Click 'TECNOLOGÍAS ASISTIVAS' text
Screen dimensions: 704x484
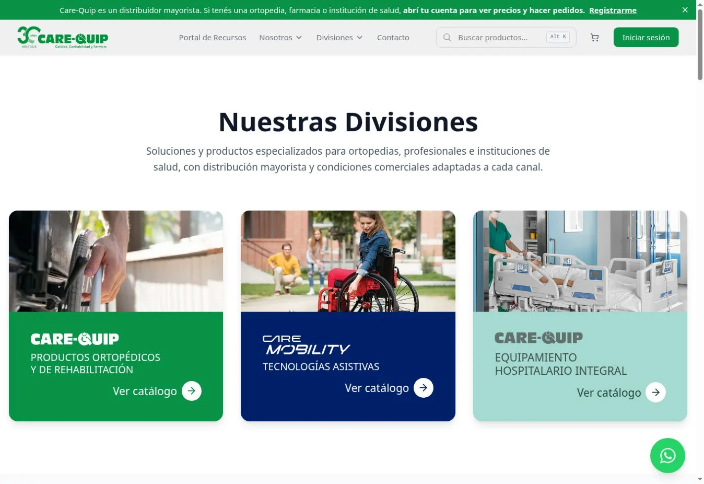[x=321, y=366]
